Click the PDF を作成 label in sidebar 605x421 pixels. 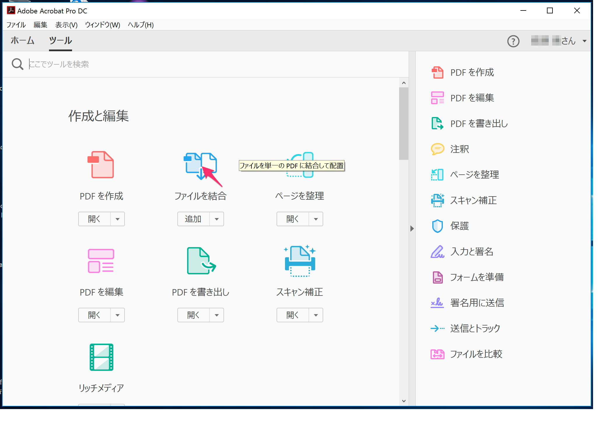pyautogui.click(x=472, y=72)
